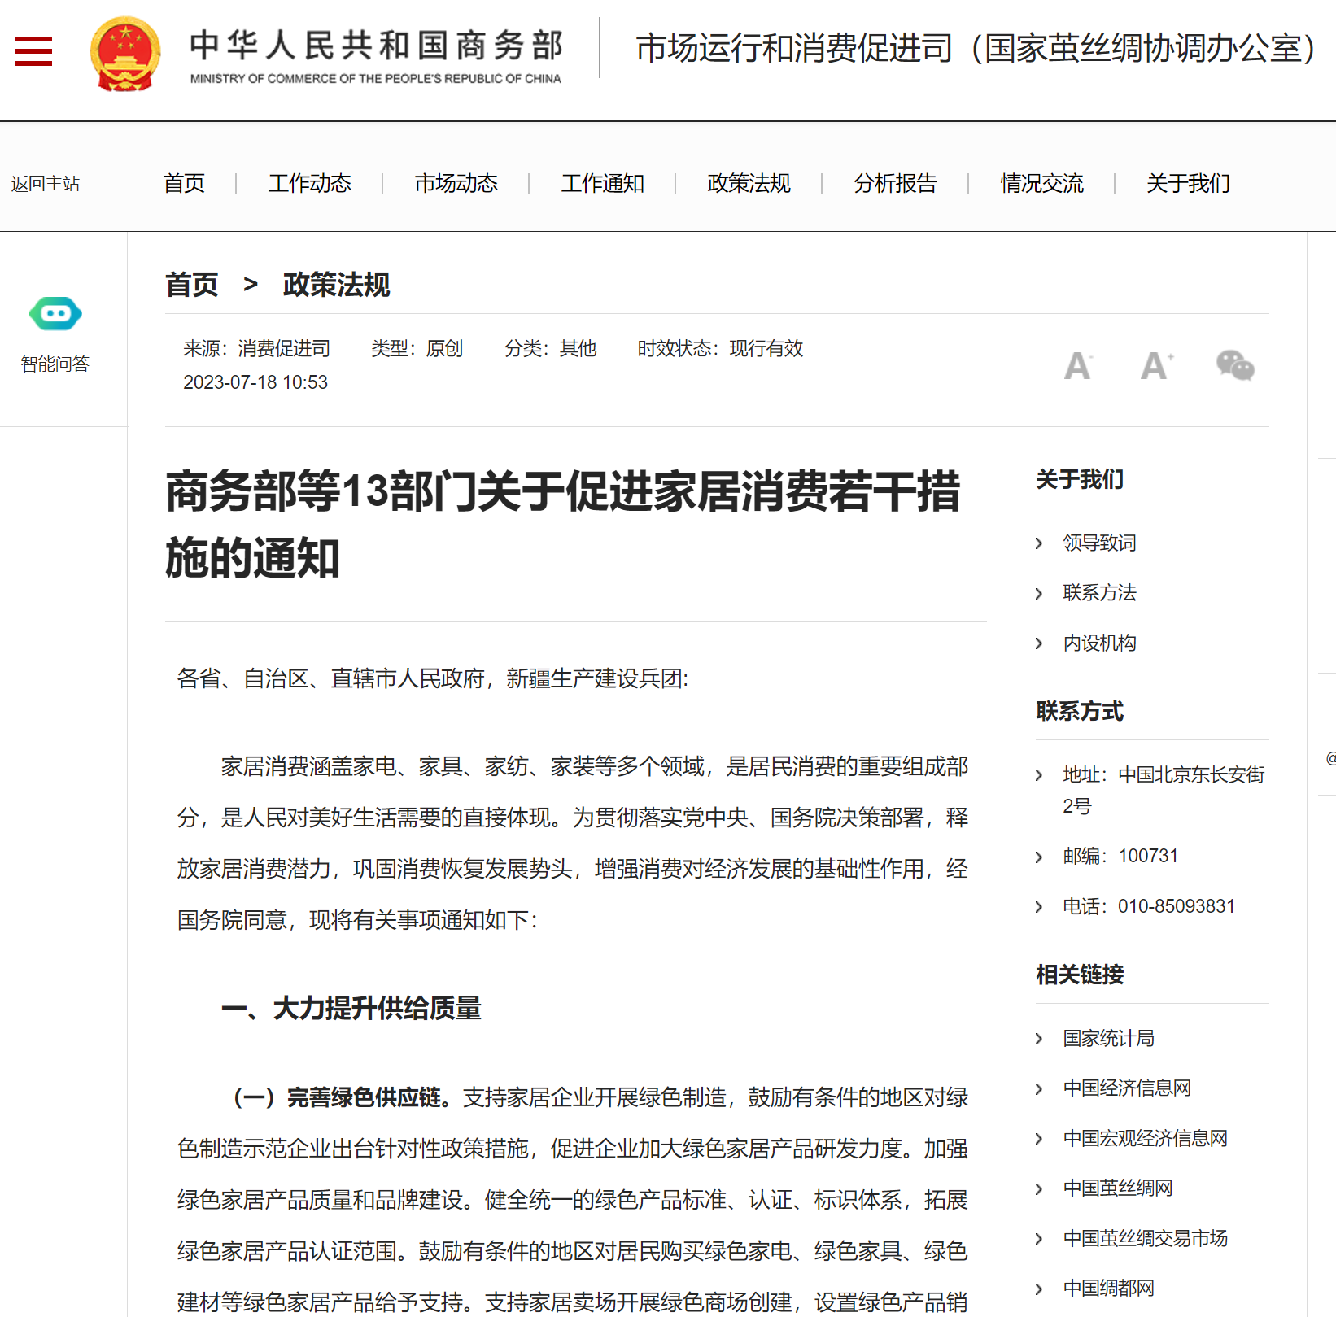Visit the 国家统计局 related link
This screenshot has width=1336, height=1317.
click(1107, 1038)
